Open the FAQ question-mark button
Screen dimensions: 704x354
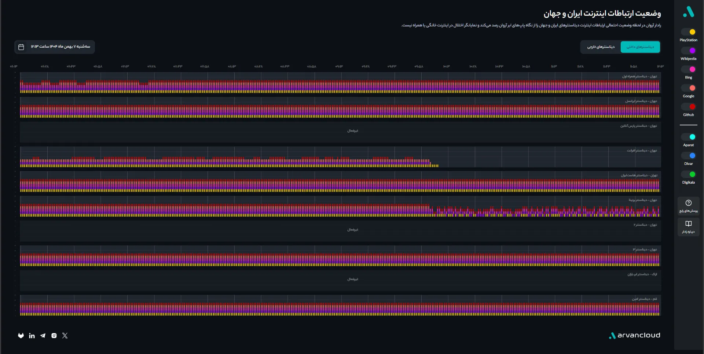[x=688, y=206]
